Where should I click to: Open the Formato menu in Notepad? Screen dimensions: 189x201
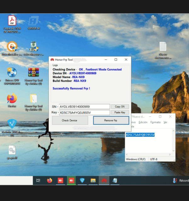[155, 122]
